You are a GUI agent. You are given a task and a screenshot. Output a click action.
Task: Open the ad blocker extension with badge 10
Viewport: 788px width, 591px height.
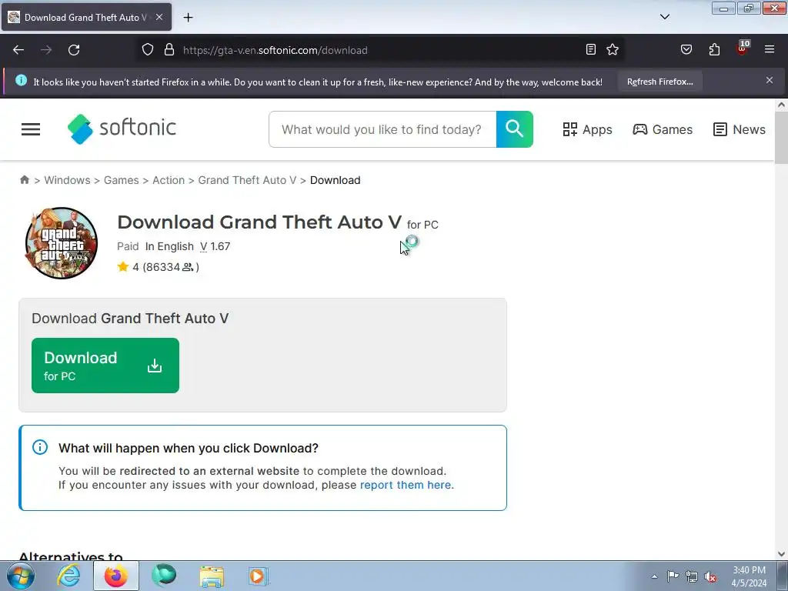coord(743,48)
